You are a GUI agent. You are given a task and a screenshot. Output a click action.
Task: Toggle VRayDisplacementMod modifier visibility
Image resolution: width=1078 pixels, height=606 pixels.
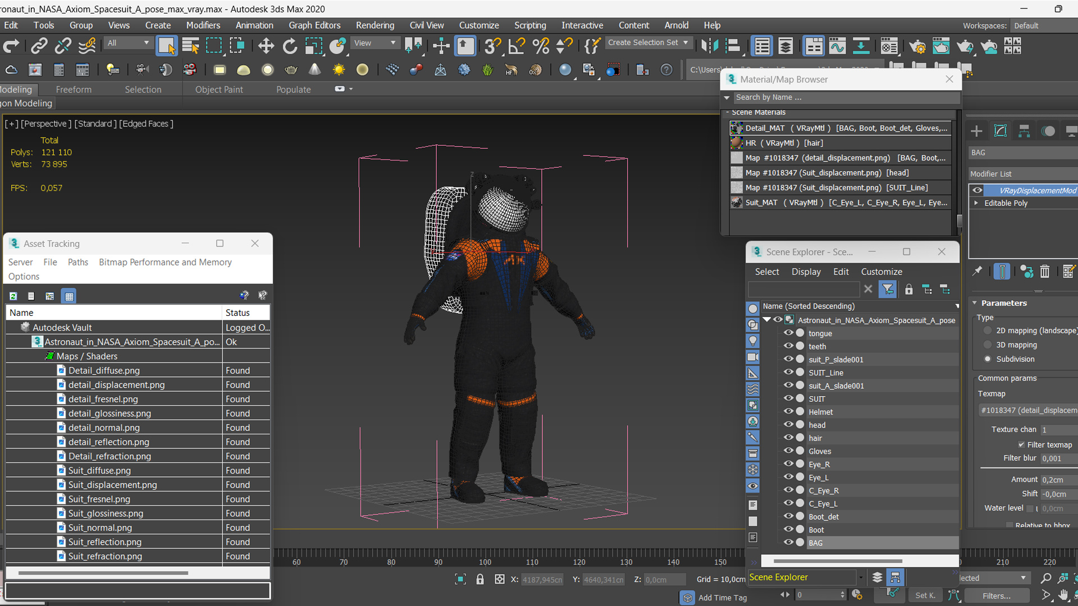click(977, 190)
